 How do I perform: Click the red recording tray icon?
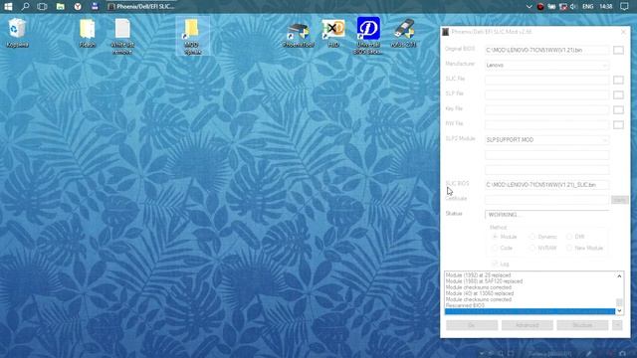(540, 7)
